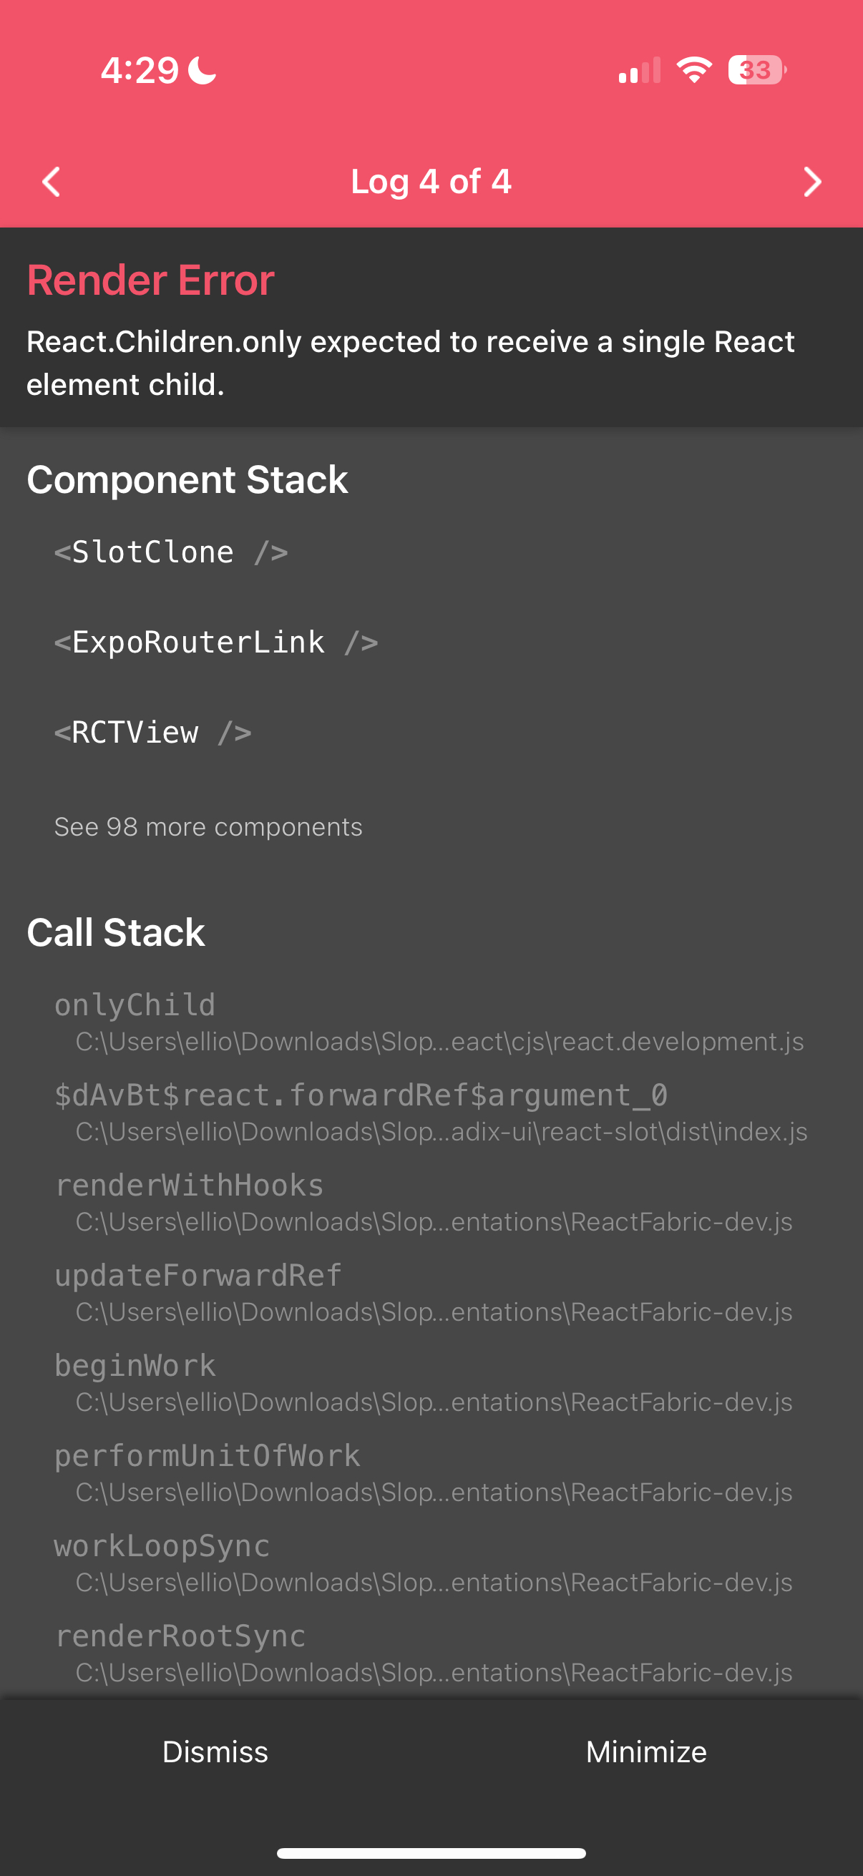Open the next log using right chevron
863x1876 pixels.
[812, 181]
